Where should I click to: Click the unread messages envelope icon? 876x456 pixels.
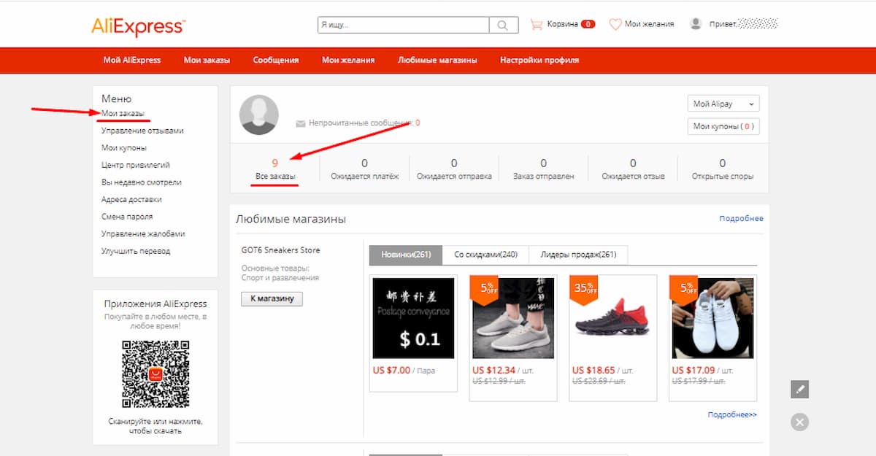pyautogui.click(x=300, y=123)
